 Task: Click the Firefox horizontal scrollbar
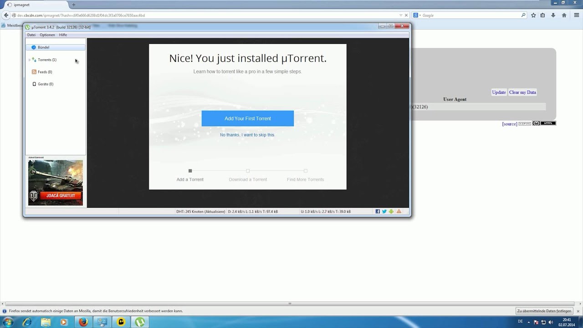[290, 304]
